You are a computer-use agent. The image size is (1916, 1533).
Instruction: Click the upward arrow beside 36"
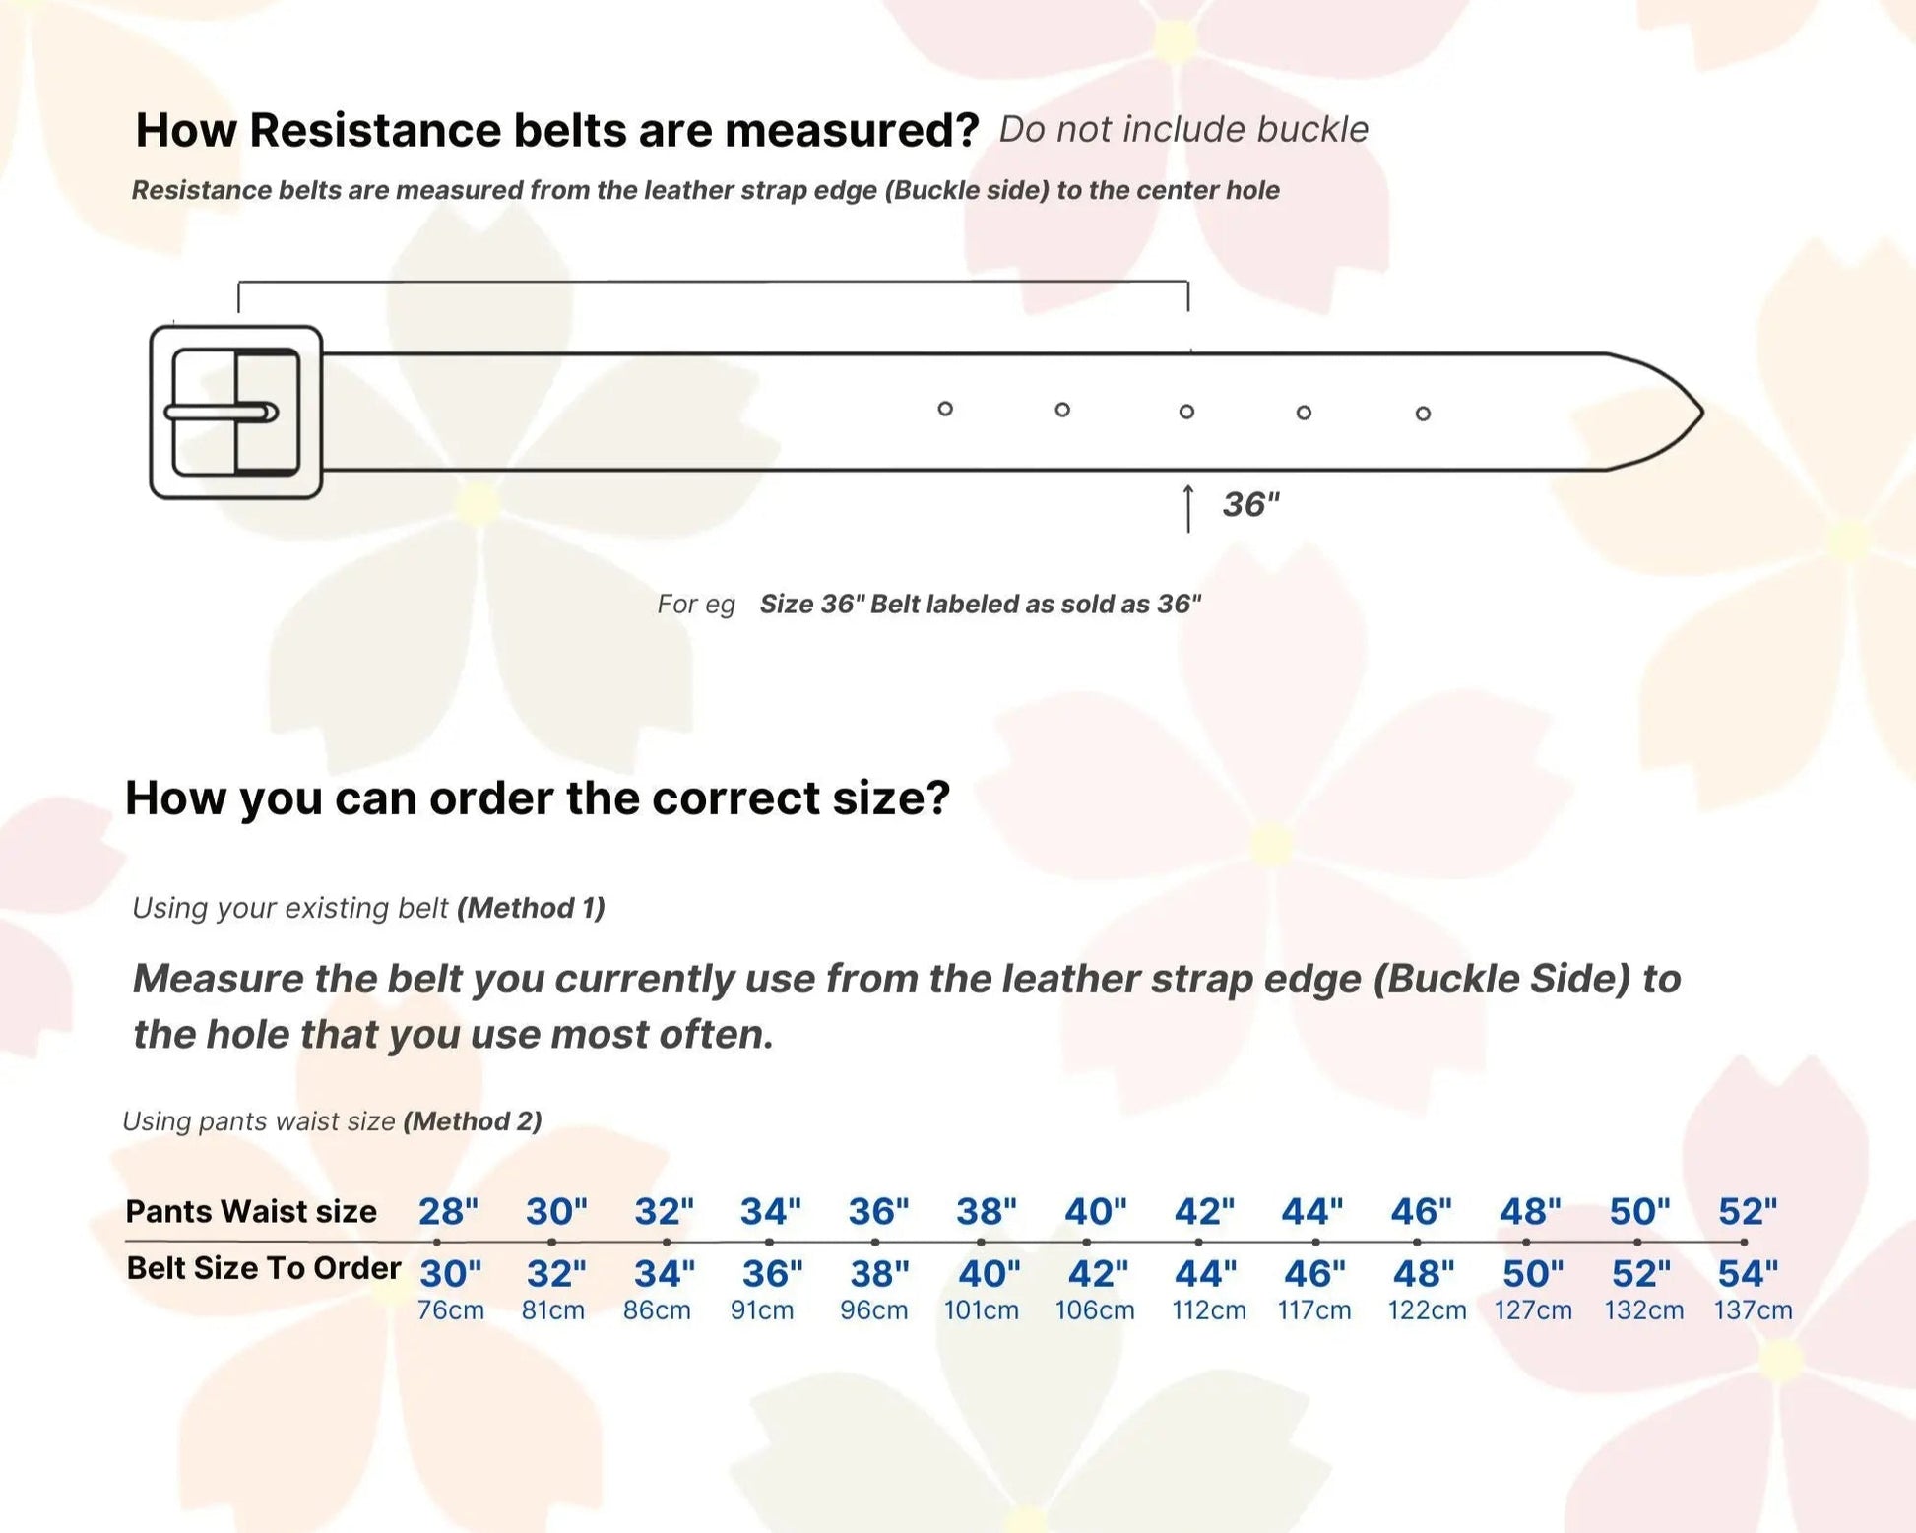point(1188,508)
